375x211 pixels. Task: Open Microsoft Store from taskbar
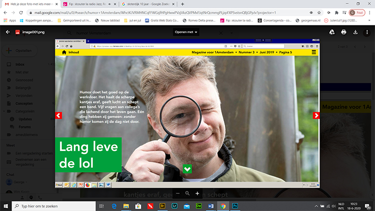(x=138, y=206)
